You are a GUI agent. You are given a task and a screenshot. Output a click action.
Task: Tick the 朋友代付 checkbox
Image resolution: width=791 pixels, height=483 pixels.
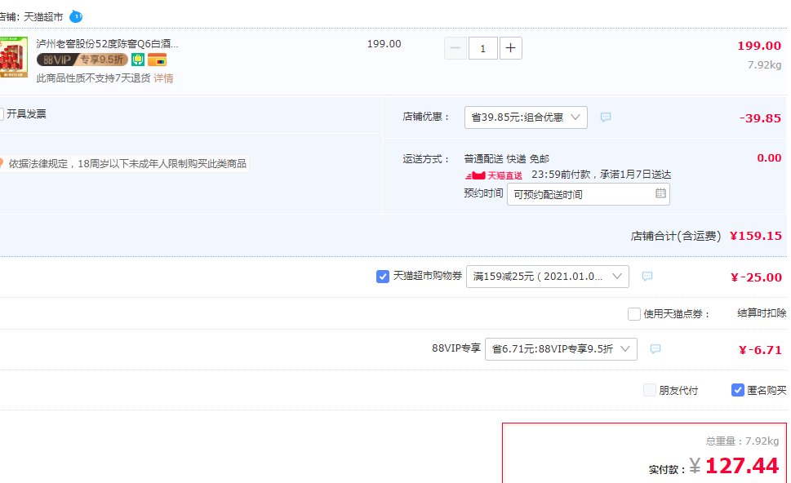[x=650, y=390]
